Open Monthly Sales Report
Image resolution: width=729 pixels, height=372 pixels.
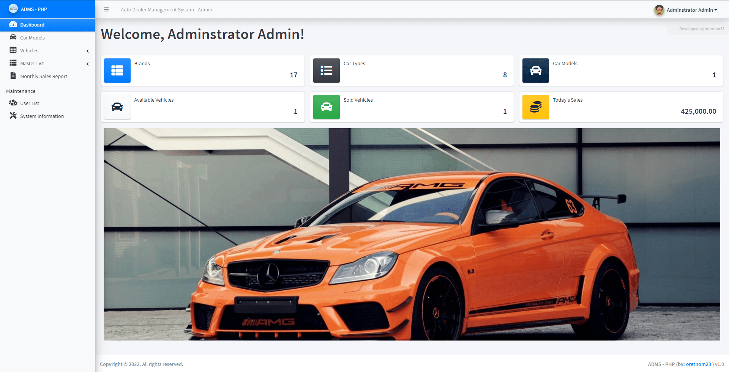coord(47,76)
